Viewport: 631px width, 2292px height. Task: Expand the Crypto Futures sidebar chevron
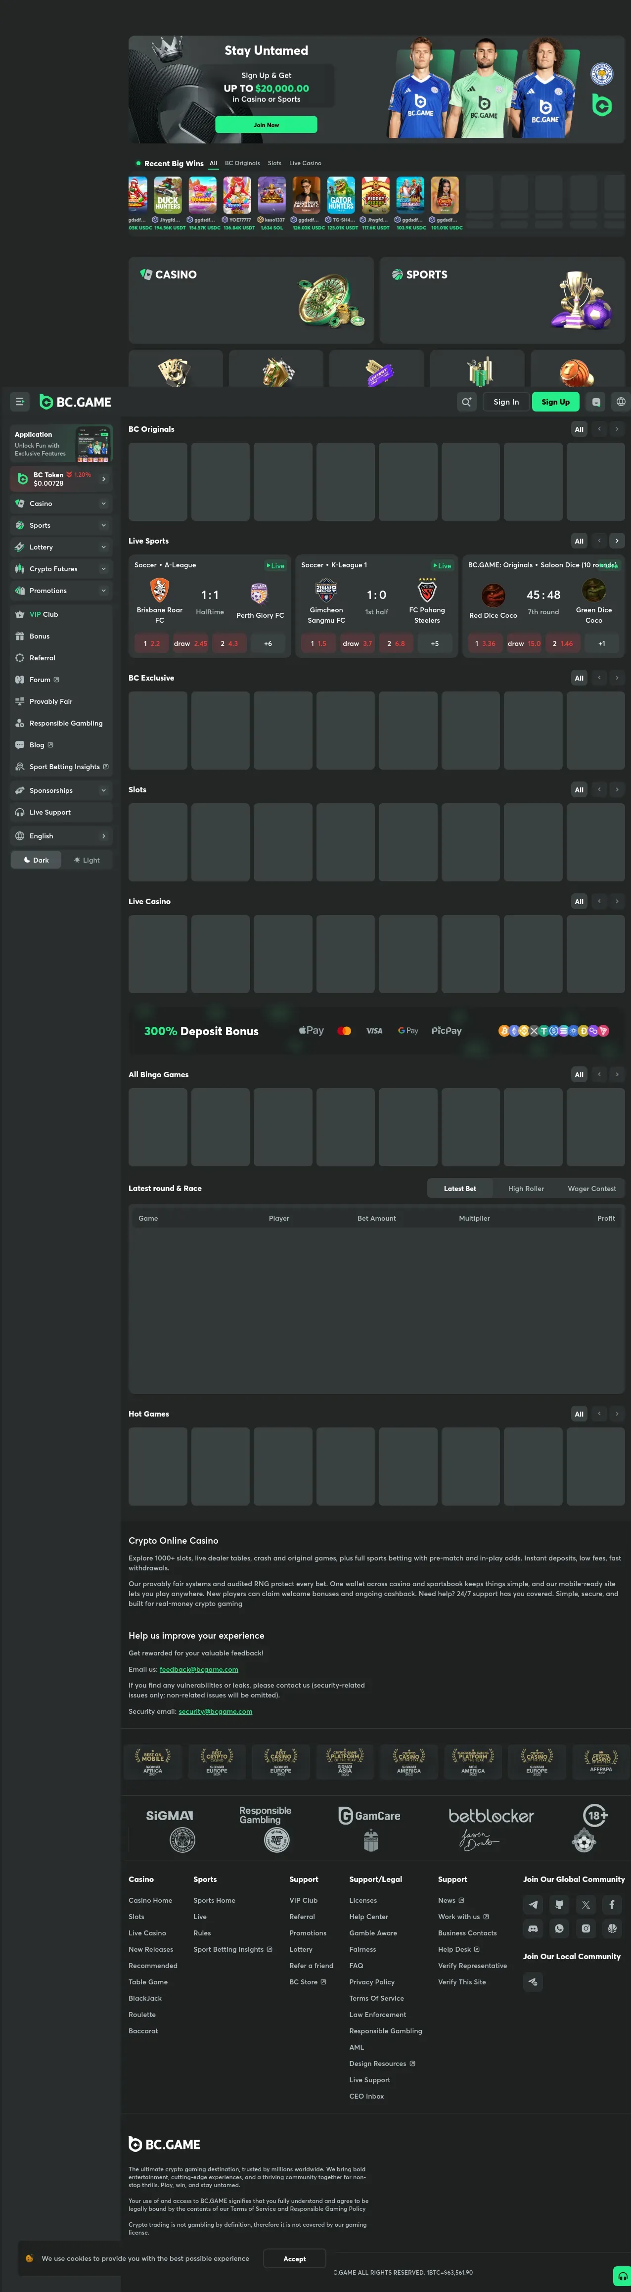103,569
